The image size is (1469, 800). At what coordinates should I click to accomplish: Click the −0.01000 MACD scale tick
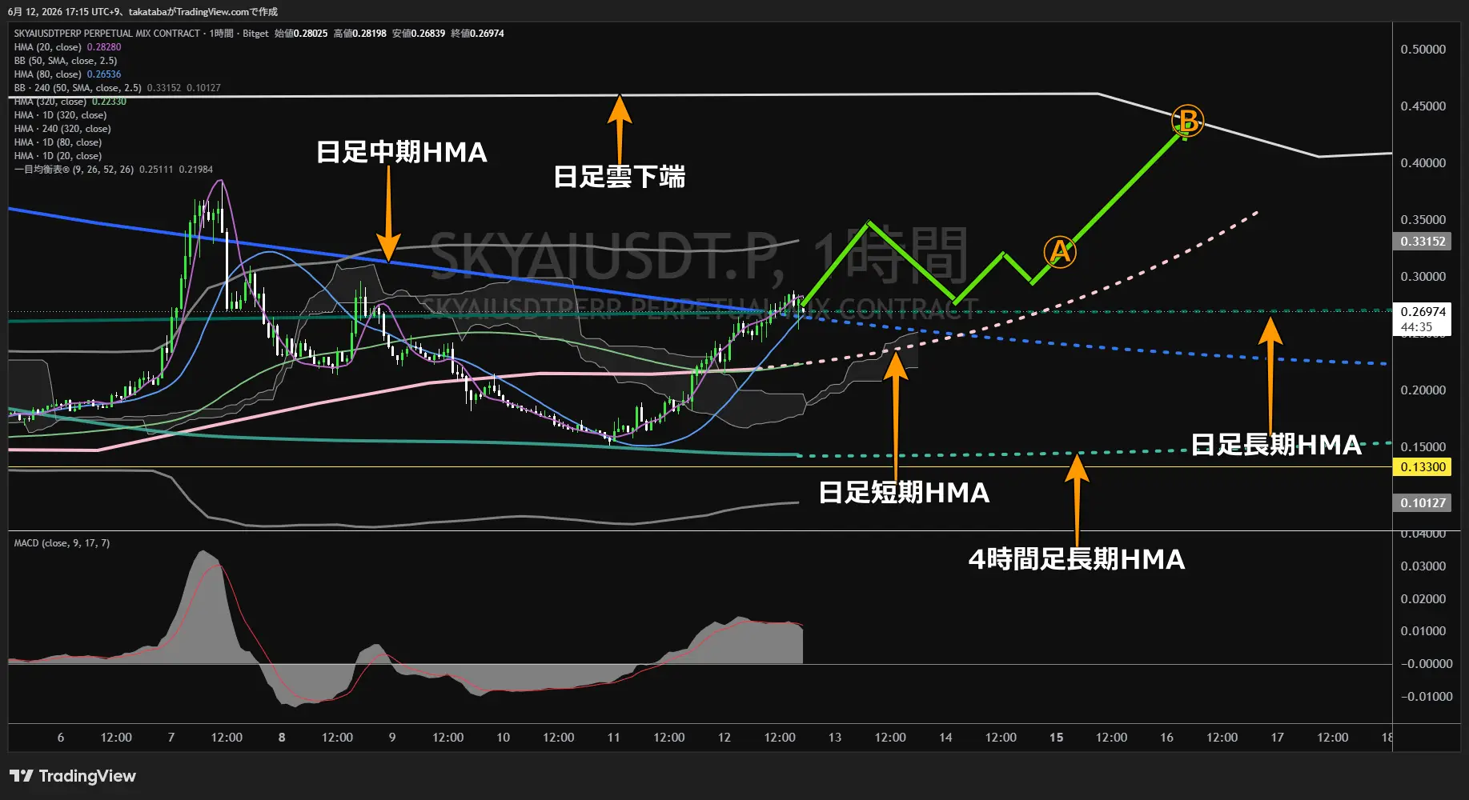[x=1426, y=697]
